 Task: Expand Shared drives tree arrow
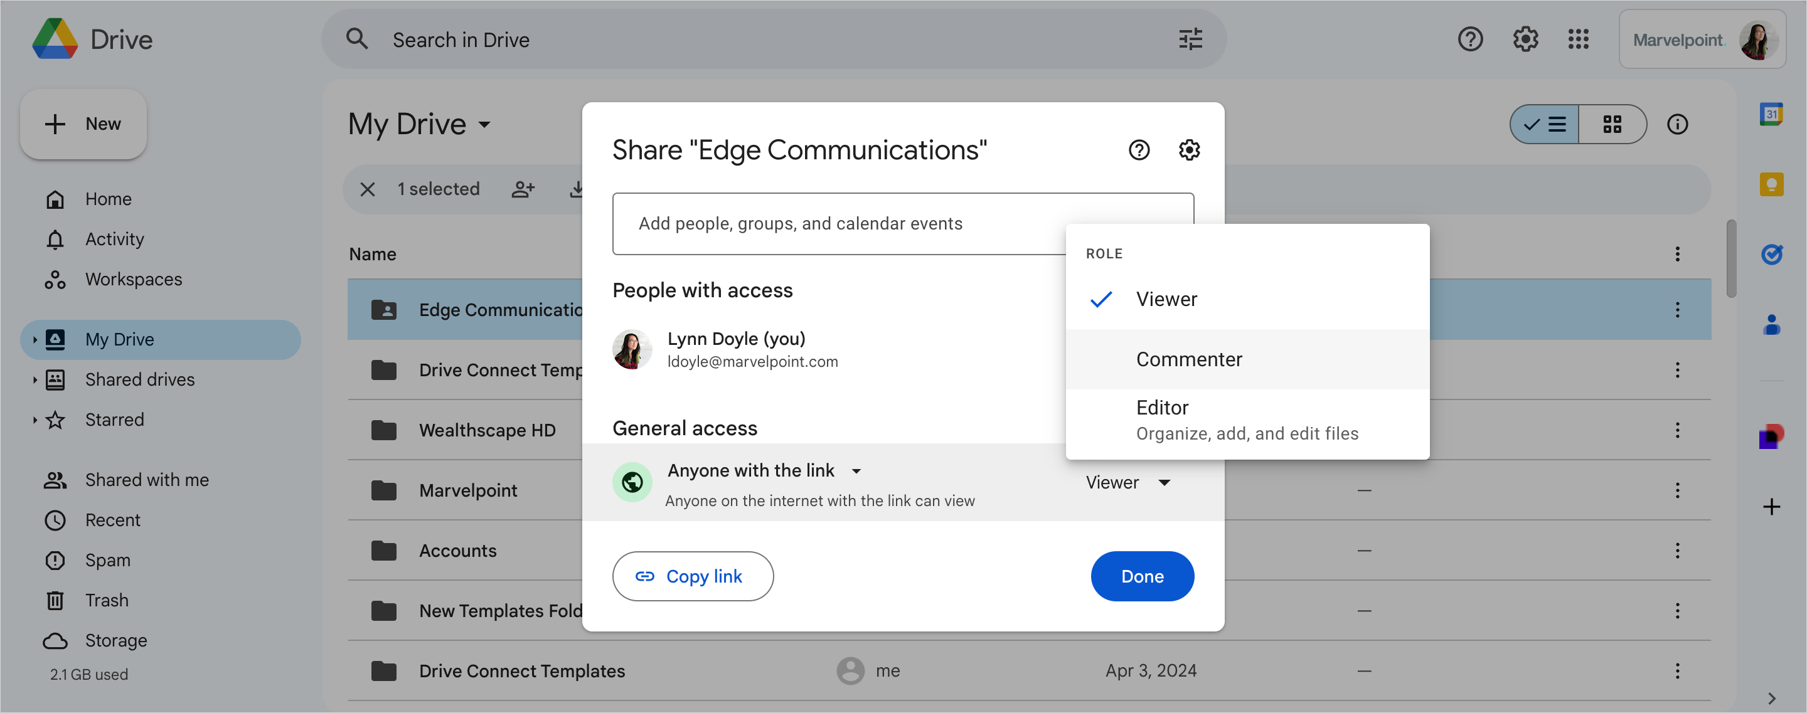pos(35,380)
